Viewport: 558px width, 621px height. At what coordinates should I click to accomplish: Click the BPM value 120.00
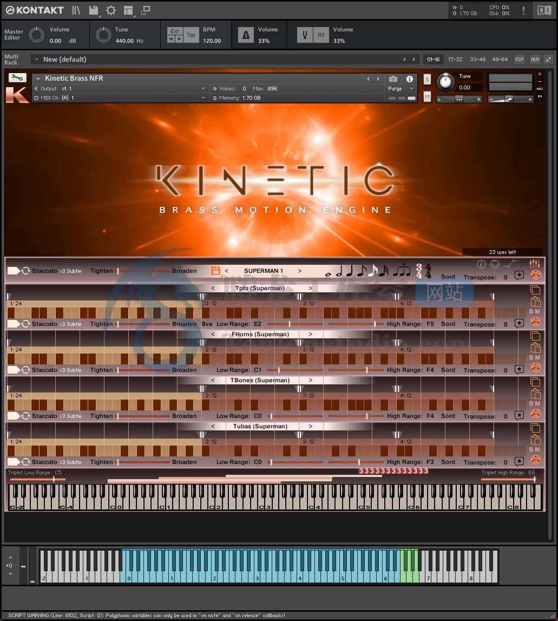212,41
